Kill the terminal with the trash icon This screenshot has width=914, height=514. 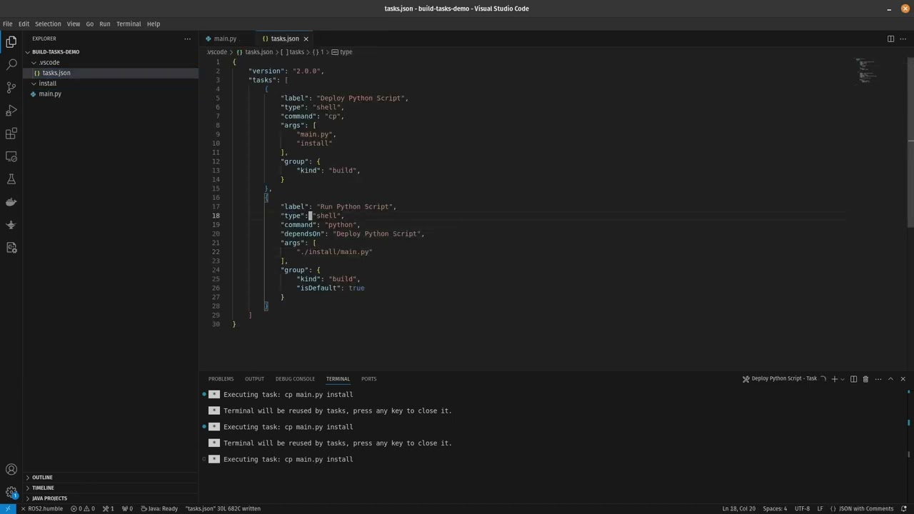tap(865, 379)
